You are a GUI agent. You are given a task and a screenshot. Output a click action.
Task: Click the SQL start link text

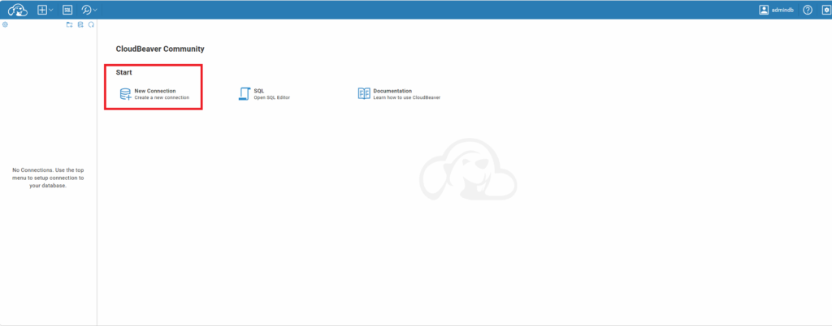[x=259, y=91]
